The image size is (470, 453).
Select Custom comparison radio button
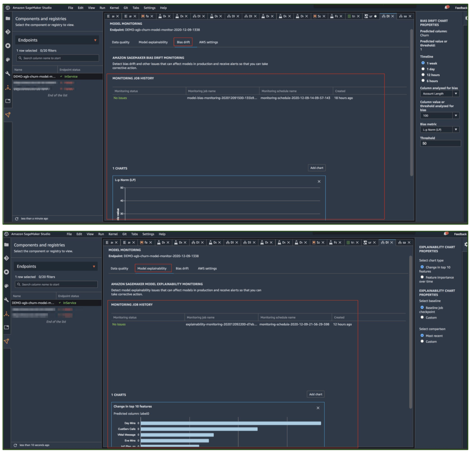click(x=422, y=341)
